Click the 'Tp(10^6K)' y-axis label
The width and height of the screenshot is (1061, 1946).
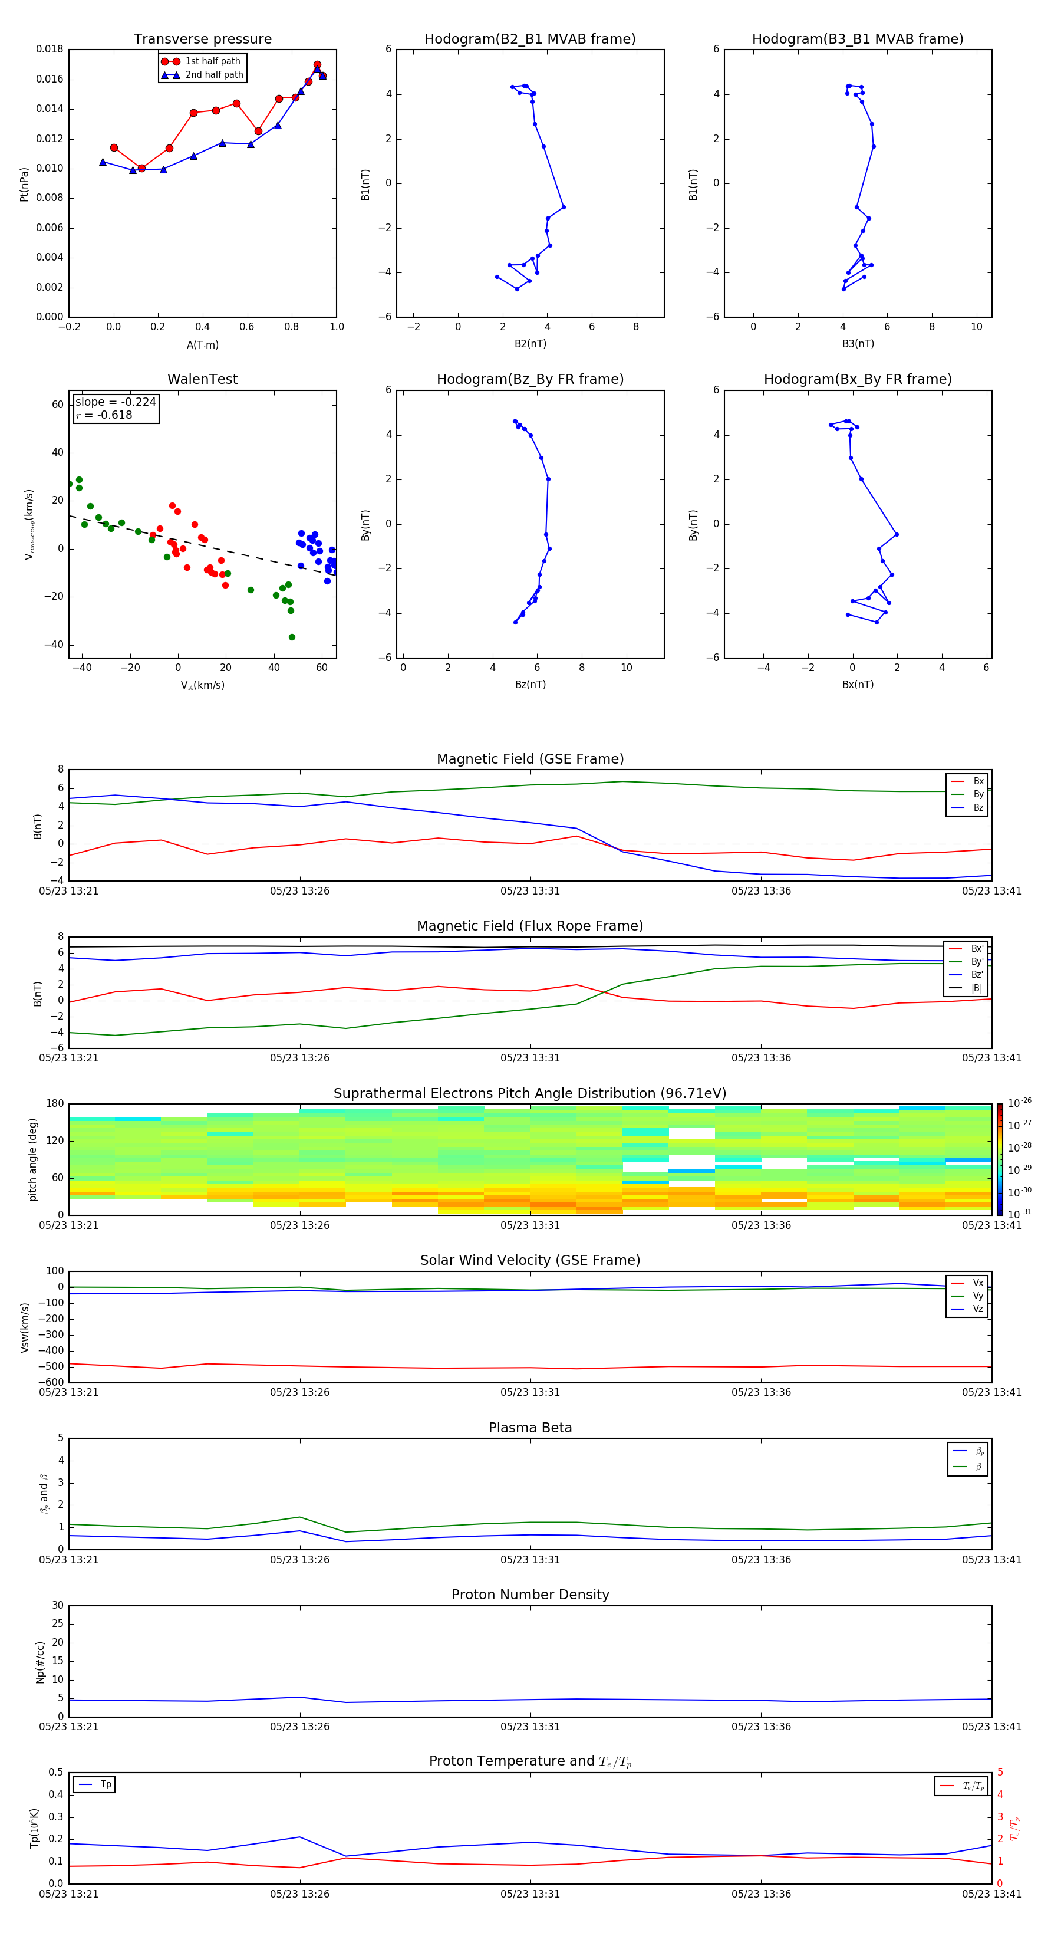[x=34, y=1828]
